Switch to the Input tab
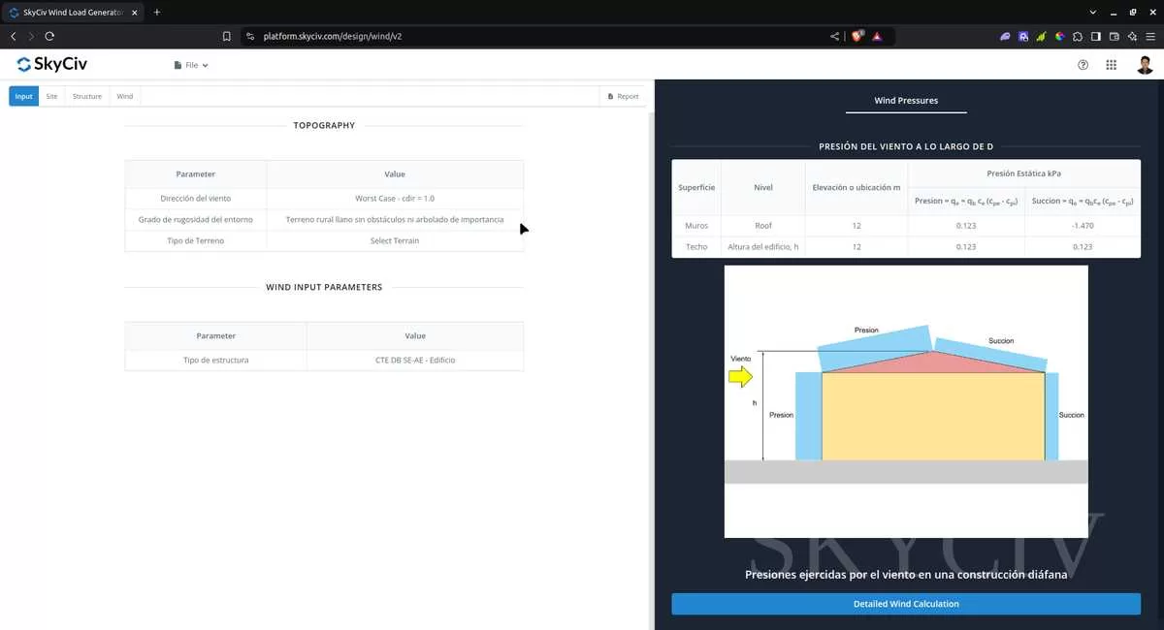This screenshot has height=630, width=1164. click(23, 96)
